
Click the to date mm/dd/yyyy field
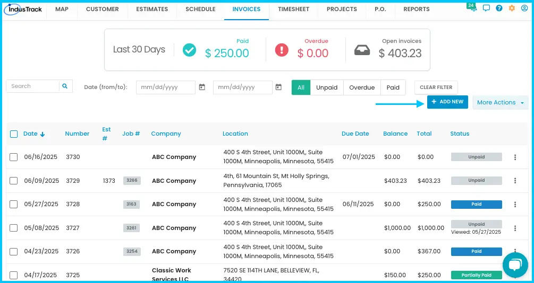coord(243,87)
